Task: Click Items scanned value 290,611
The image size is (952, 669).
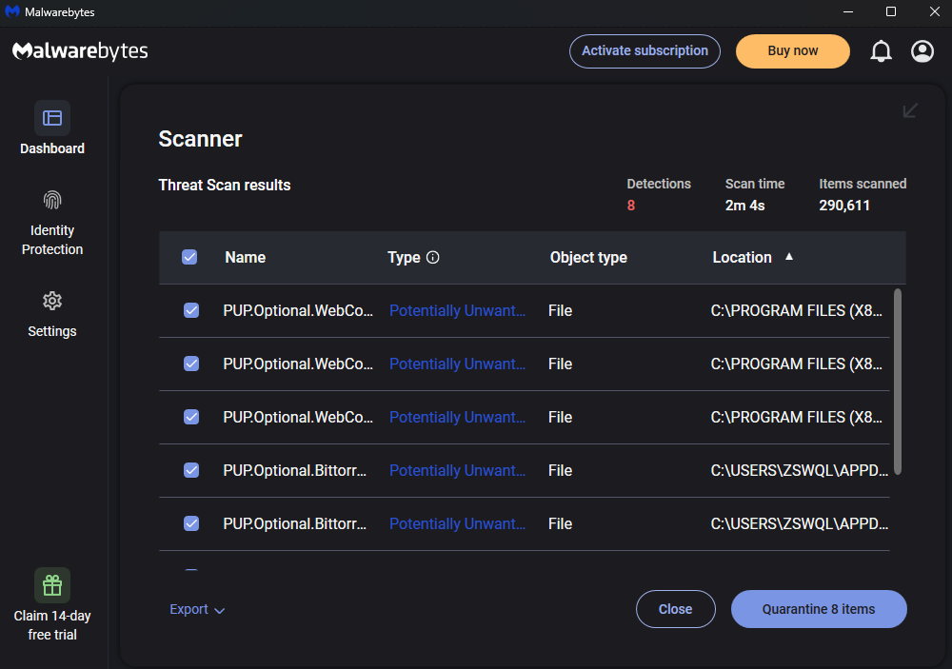Action: click(x=843, y=206)
